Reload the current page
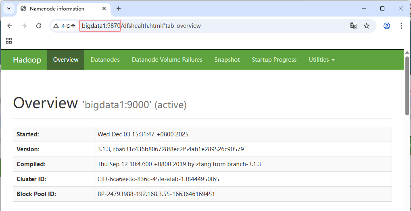 [39, 26]
